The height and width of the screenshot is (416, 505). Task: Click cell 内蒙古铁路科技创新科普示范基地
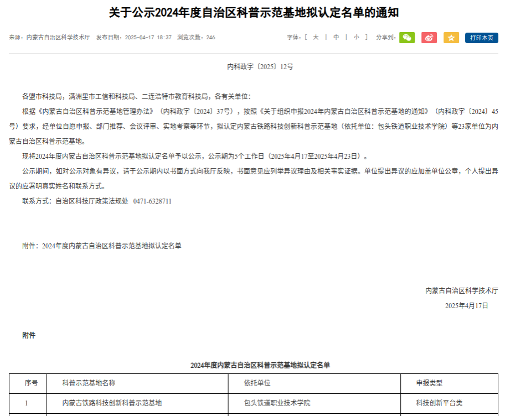pyautogui.click(x=112, y=403)
